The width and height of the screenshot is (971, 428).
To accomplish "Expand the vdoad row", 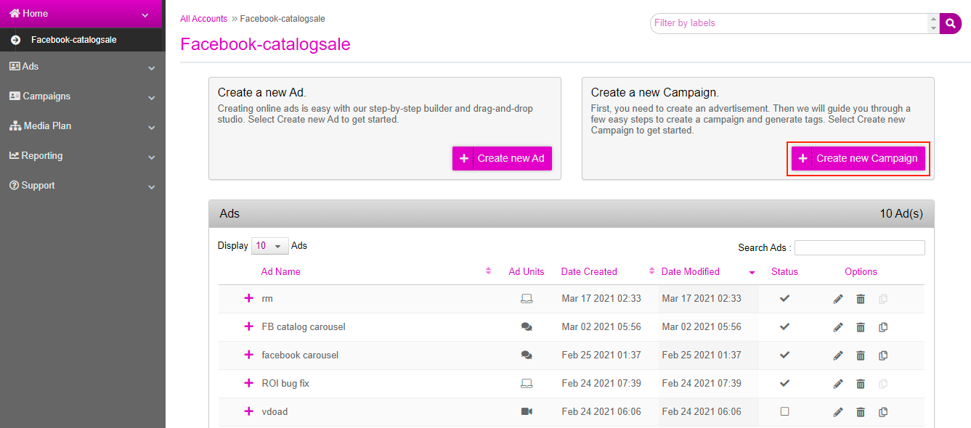I will tap(249, 411).
